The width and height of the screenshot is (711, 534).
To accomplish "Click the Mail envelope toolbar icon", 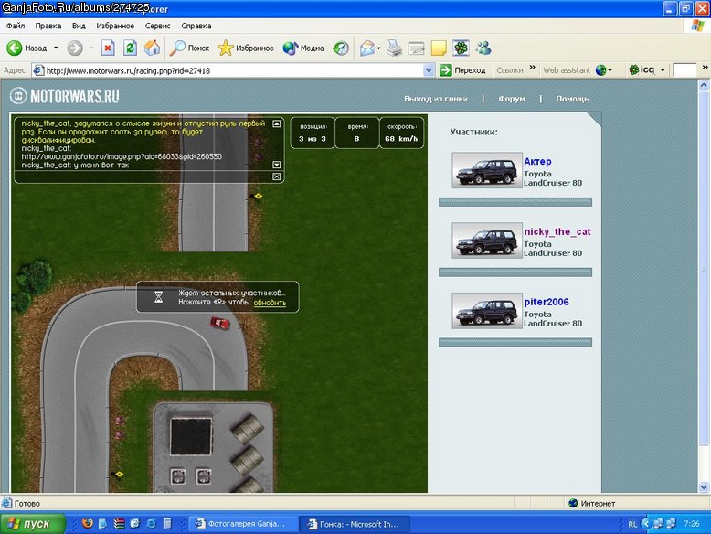I will point(366,48).
